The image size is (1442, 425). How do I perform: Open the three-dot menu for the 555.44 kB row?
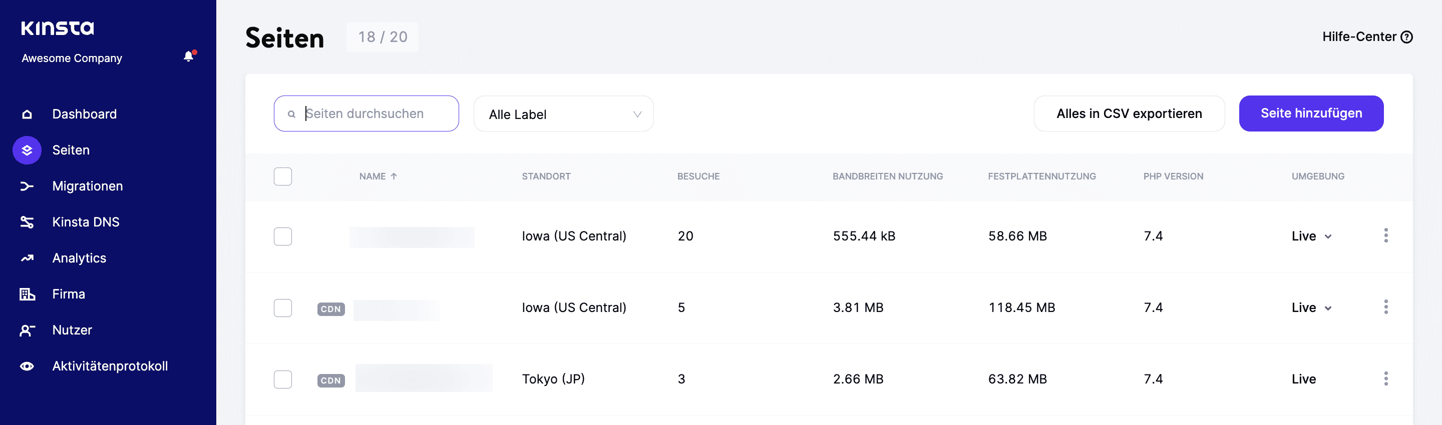pyautogui.click(x=1386, y=235)
